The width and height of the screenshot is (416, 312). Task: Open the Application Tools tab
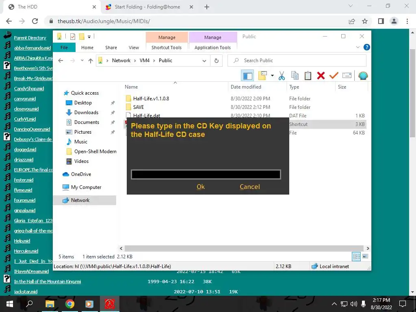[x=212, y=48]
